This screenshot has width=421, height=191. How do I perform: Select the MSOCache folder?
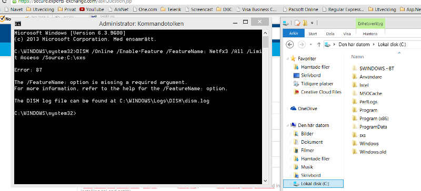[x=367, y=93]
